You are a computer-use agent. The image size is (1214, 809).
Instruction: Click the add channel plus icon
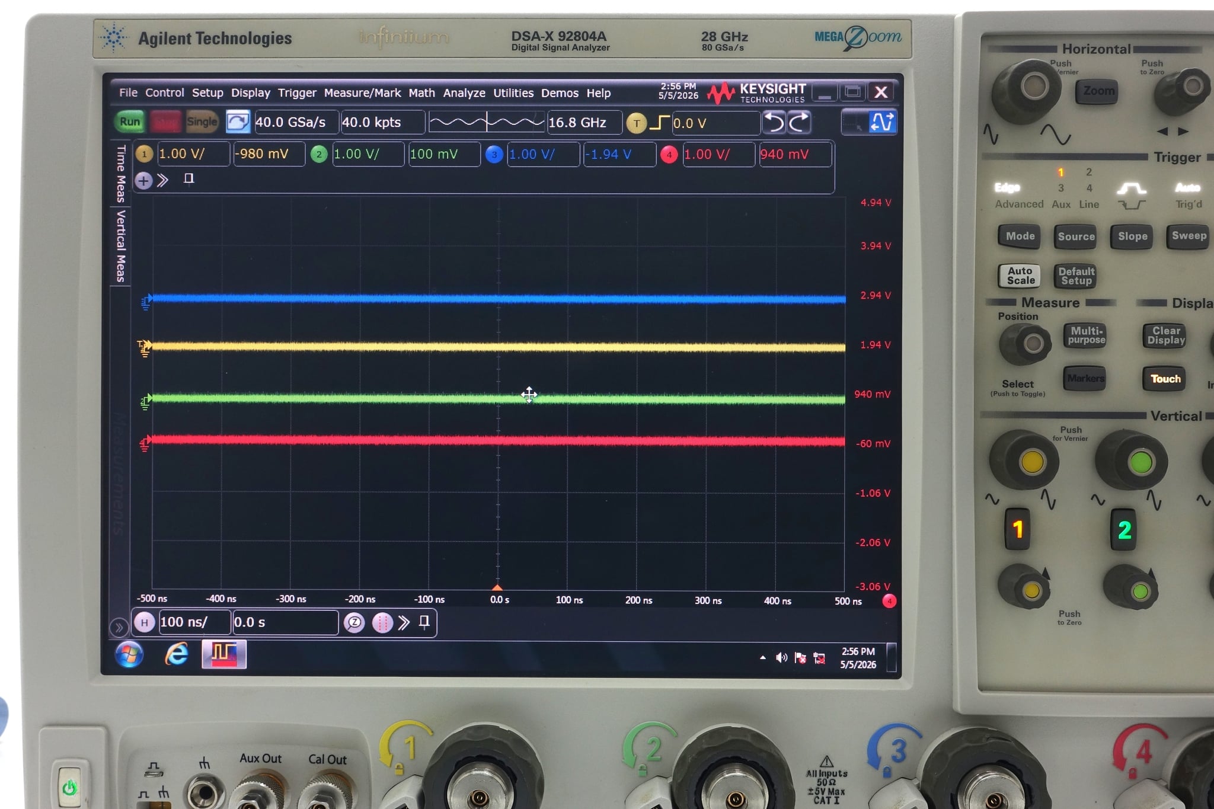pyautogui.click(x=143, y=180)
